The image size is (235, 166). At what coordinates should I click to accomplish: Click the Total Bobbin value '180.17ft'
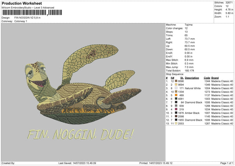(x=189, y=71)
